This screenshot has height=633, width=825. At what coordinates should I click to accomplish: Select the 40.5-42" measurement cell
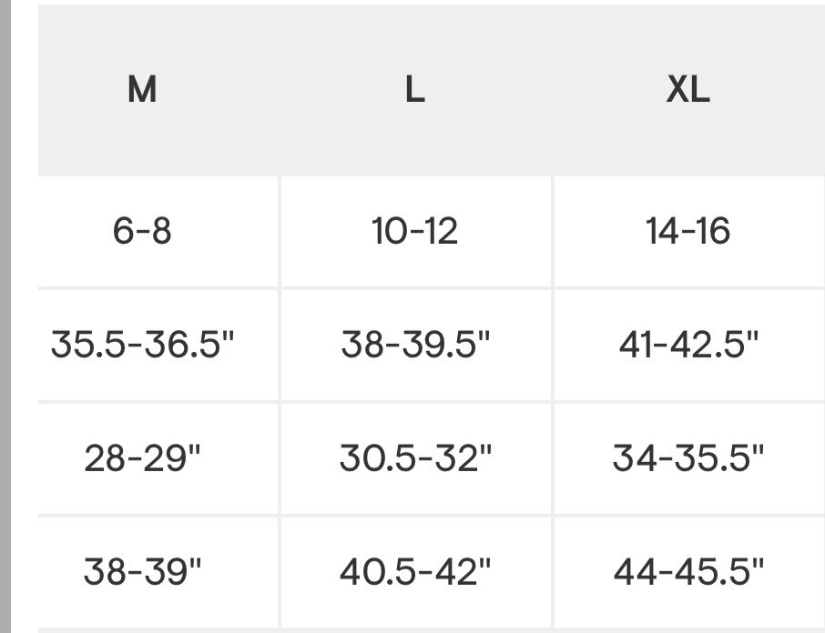point(415,571)
